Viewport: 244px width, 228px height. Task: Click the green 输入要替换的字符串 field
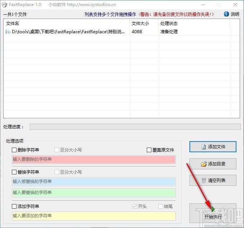[94, 193]
